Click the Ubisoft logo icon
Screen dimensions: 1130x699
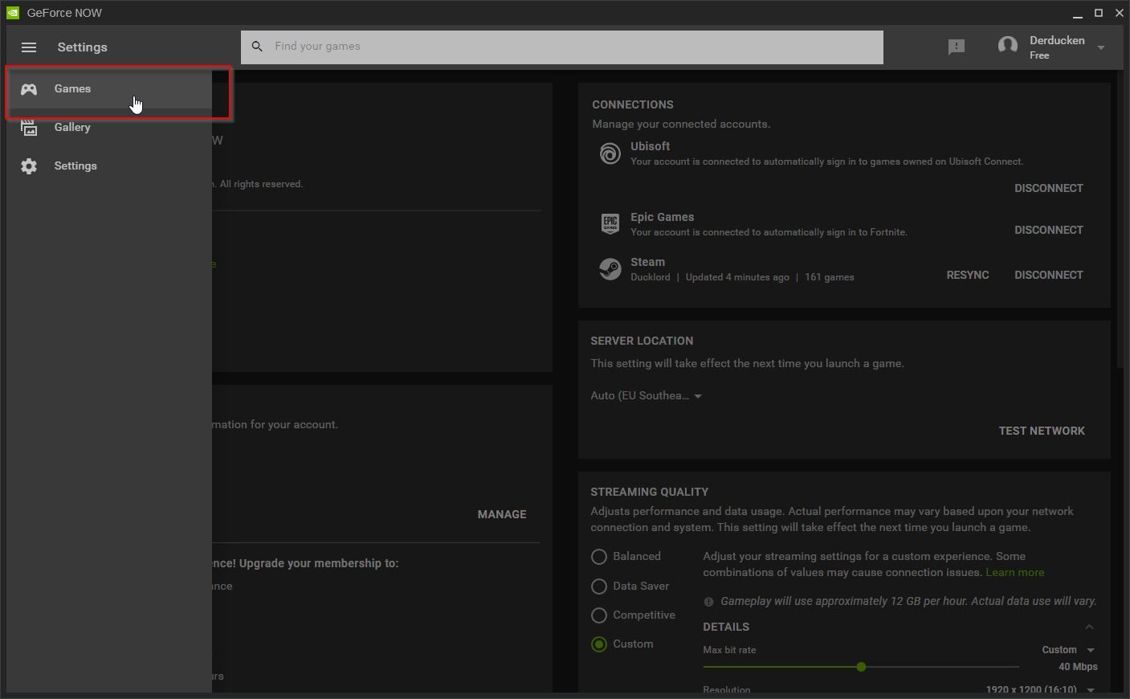(x=610, y=153)
